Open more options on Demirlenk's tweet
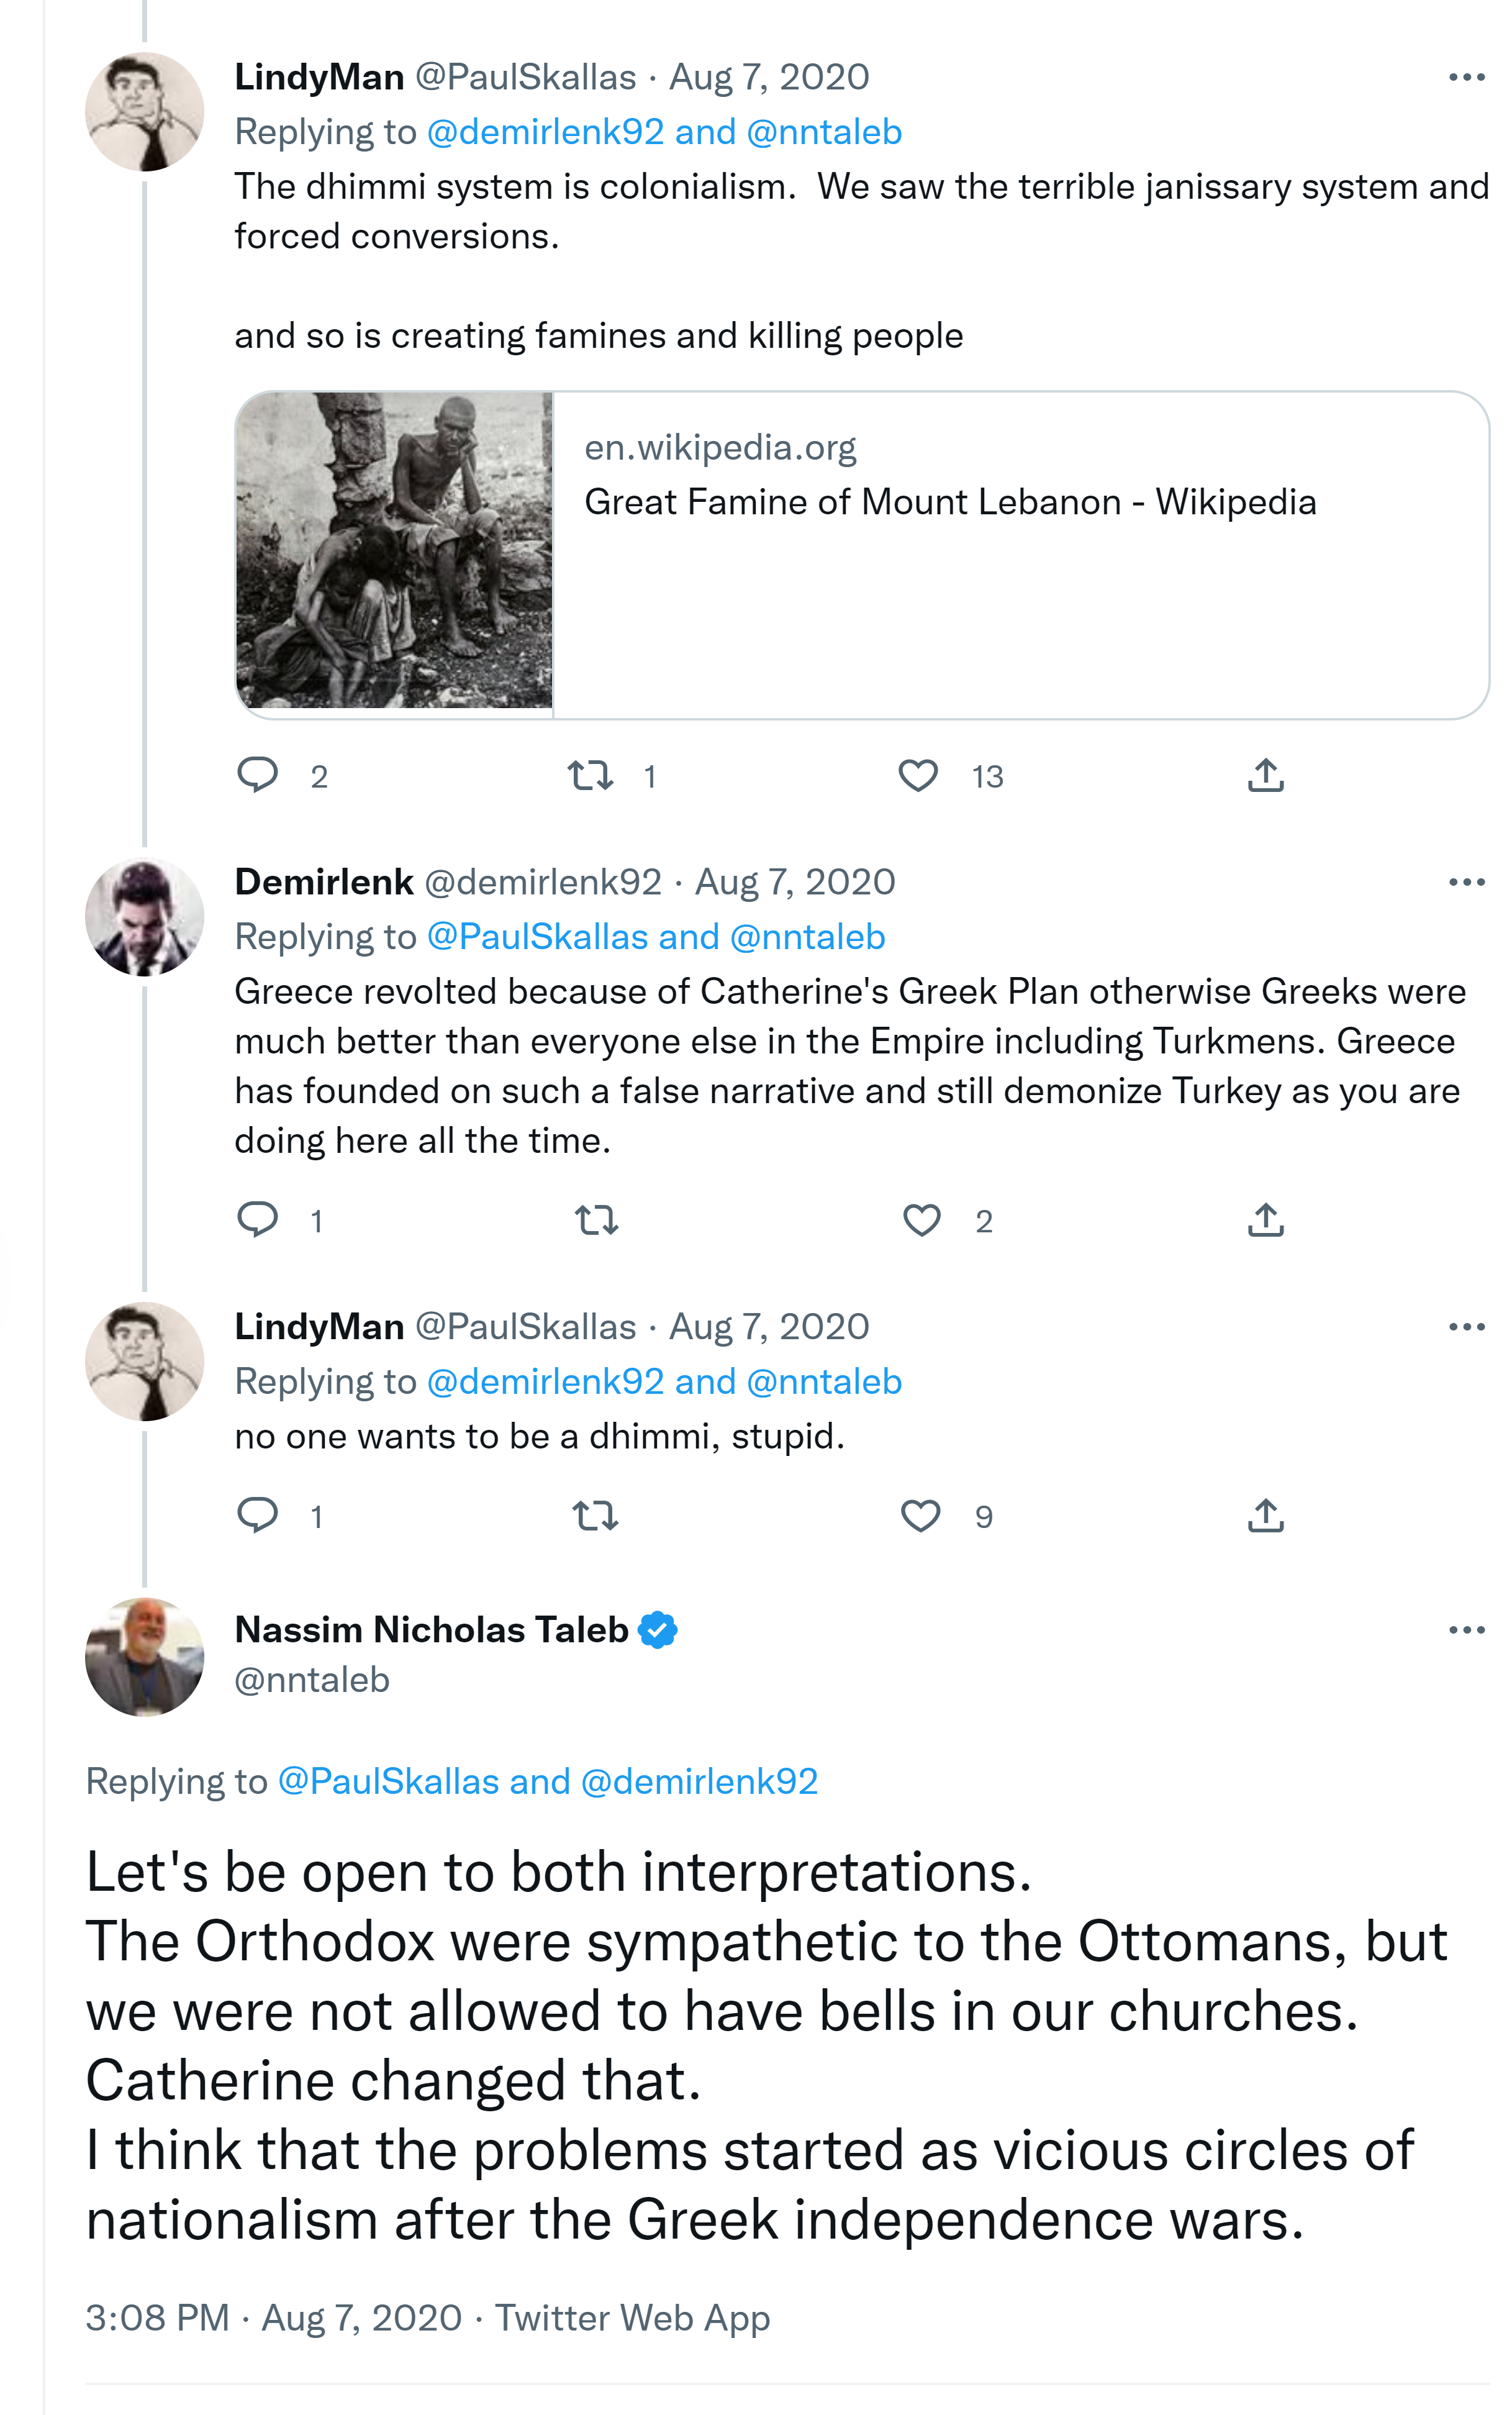1512x2415 pixels. coord(1466,882)
